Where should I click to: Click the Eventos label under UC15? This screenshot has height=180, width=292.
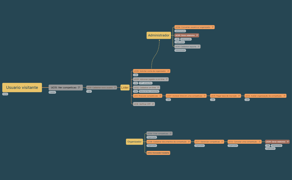52,92
